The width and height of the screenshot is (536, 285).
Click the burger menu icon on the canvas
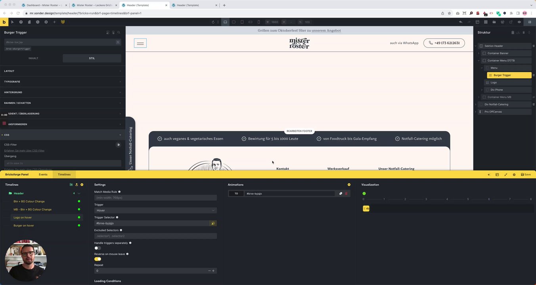(x=140, y=43)
